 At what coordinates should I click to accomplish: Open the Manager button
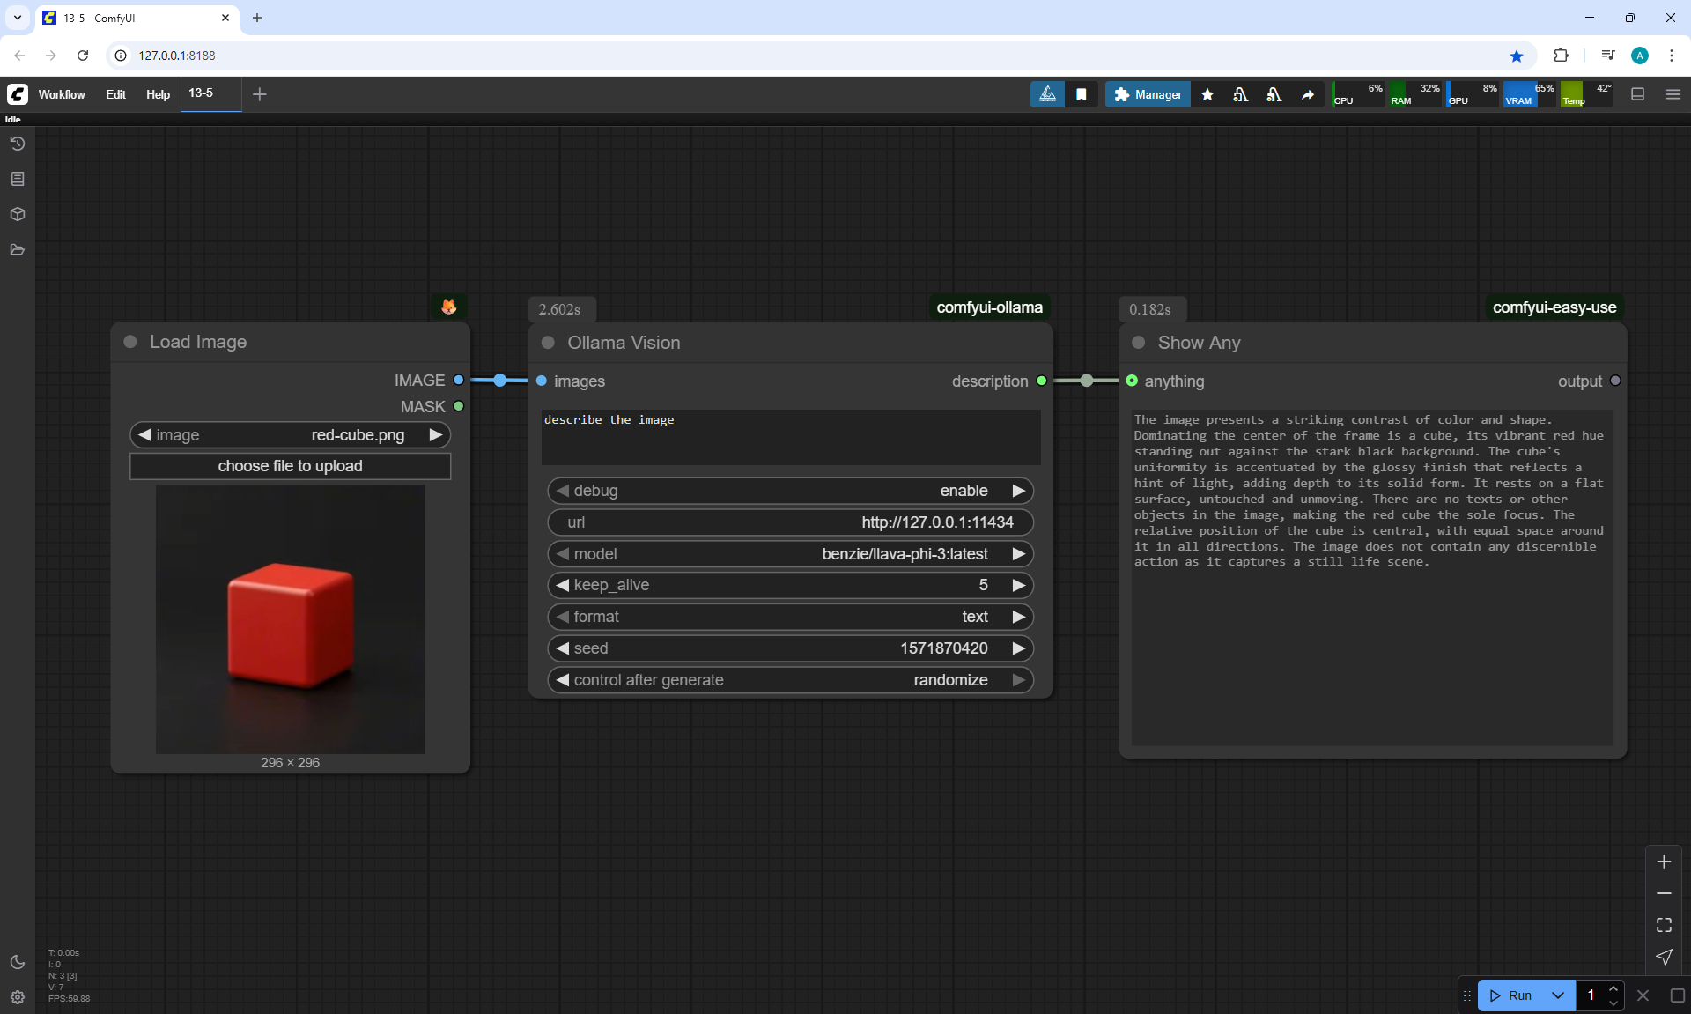[x=1148, y=94]
